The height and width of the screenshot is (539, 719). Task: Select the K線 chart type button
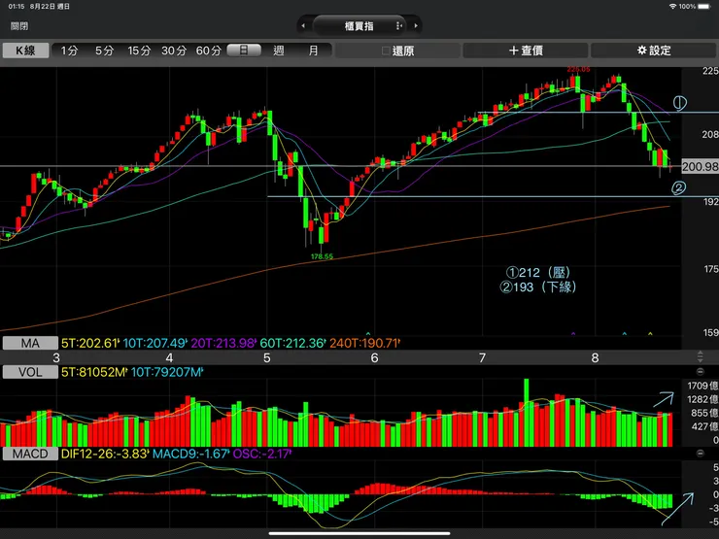point(25,51)
